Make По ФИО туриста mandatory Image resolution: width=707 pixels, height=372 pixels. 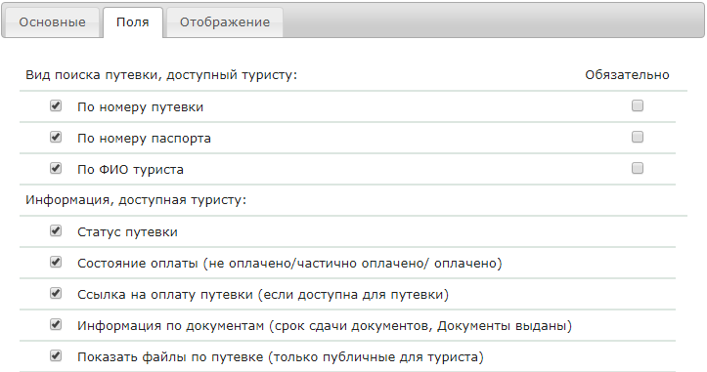tap(638, 169)
